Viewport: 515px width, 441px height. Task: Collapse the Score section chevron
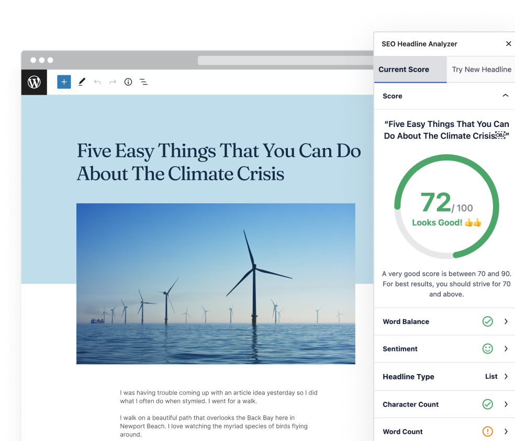[x=505, y=96]
